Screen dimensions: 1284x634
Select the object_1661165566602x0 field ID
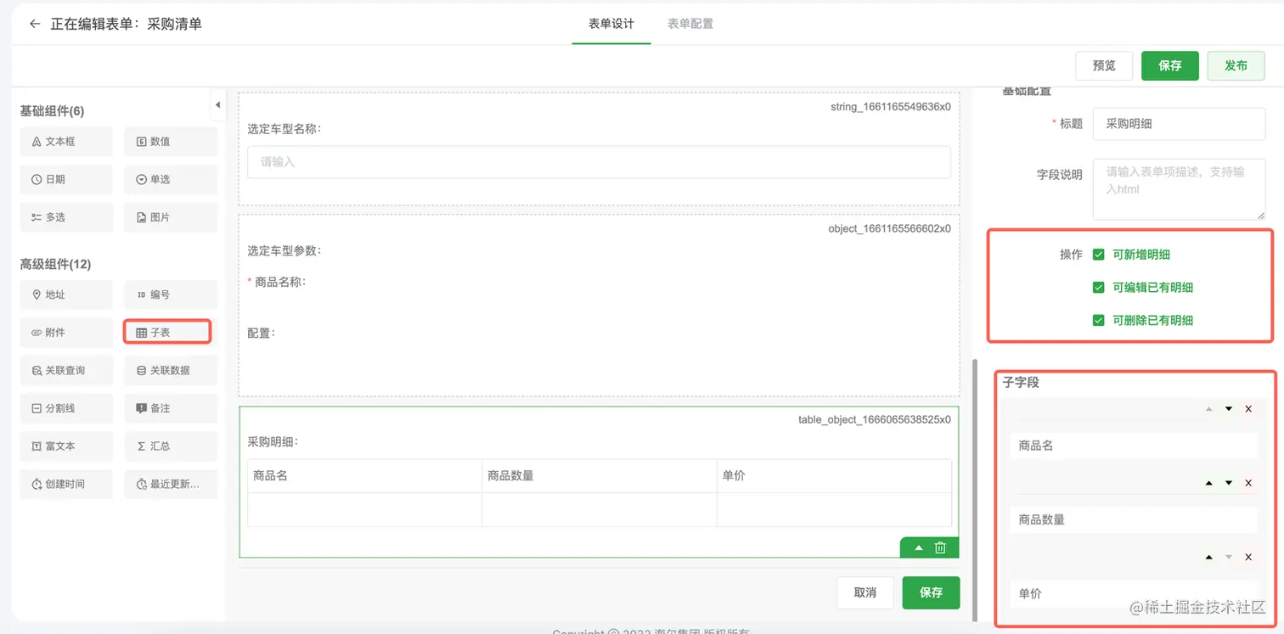[889, 228]
